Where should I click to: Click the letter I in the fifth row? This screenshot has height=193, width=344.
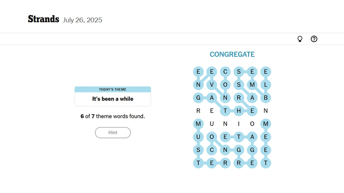point(239,124)
